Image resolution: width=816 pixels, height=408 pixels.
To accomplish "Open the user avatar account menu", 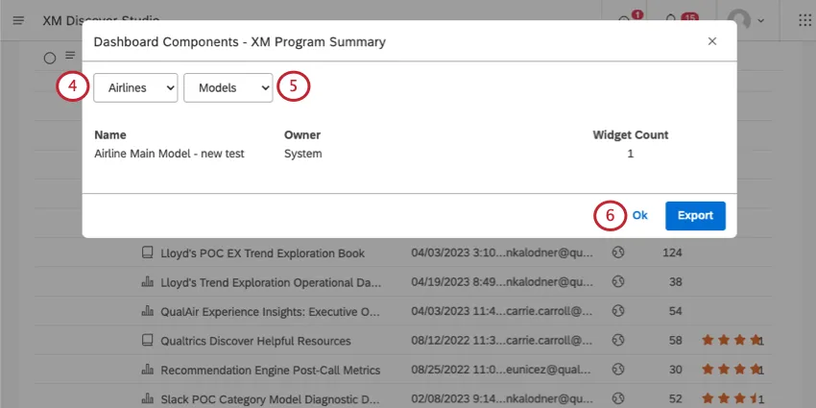I will click(744, 20).
